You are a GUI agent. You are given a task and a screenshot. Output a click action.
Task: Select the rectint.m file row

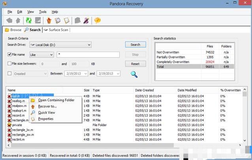point(124,140)
